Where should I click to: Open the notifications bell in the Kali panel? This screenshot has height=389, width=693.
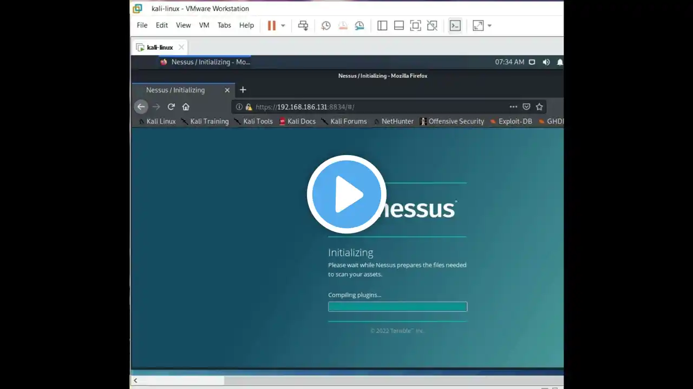pyautogui.click(x=560, y=62)
